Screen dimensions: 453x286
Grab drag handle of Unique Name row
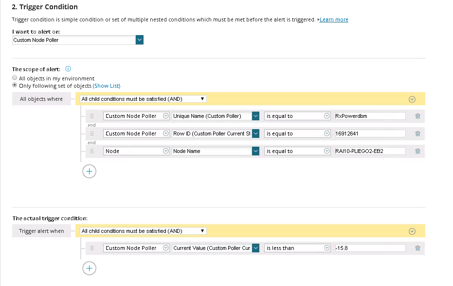click(92, 116)
